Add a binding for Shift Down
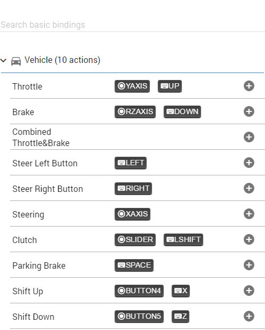Screen dimensions: 265x330 (x=249, y=316)
